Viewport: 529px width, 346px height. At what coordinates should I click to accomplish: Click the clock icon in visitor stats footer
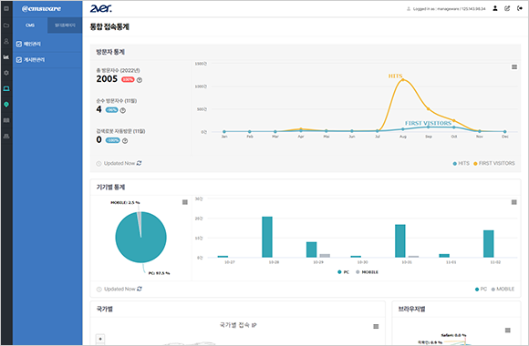pyautogui.click(x=99, y=163)
